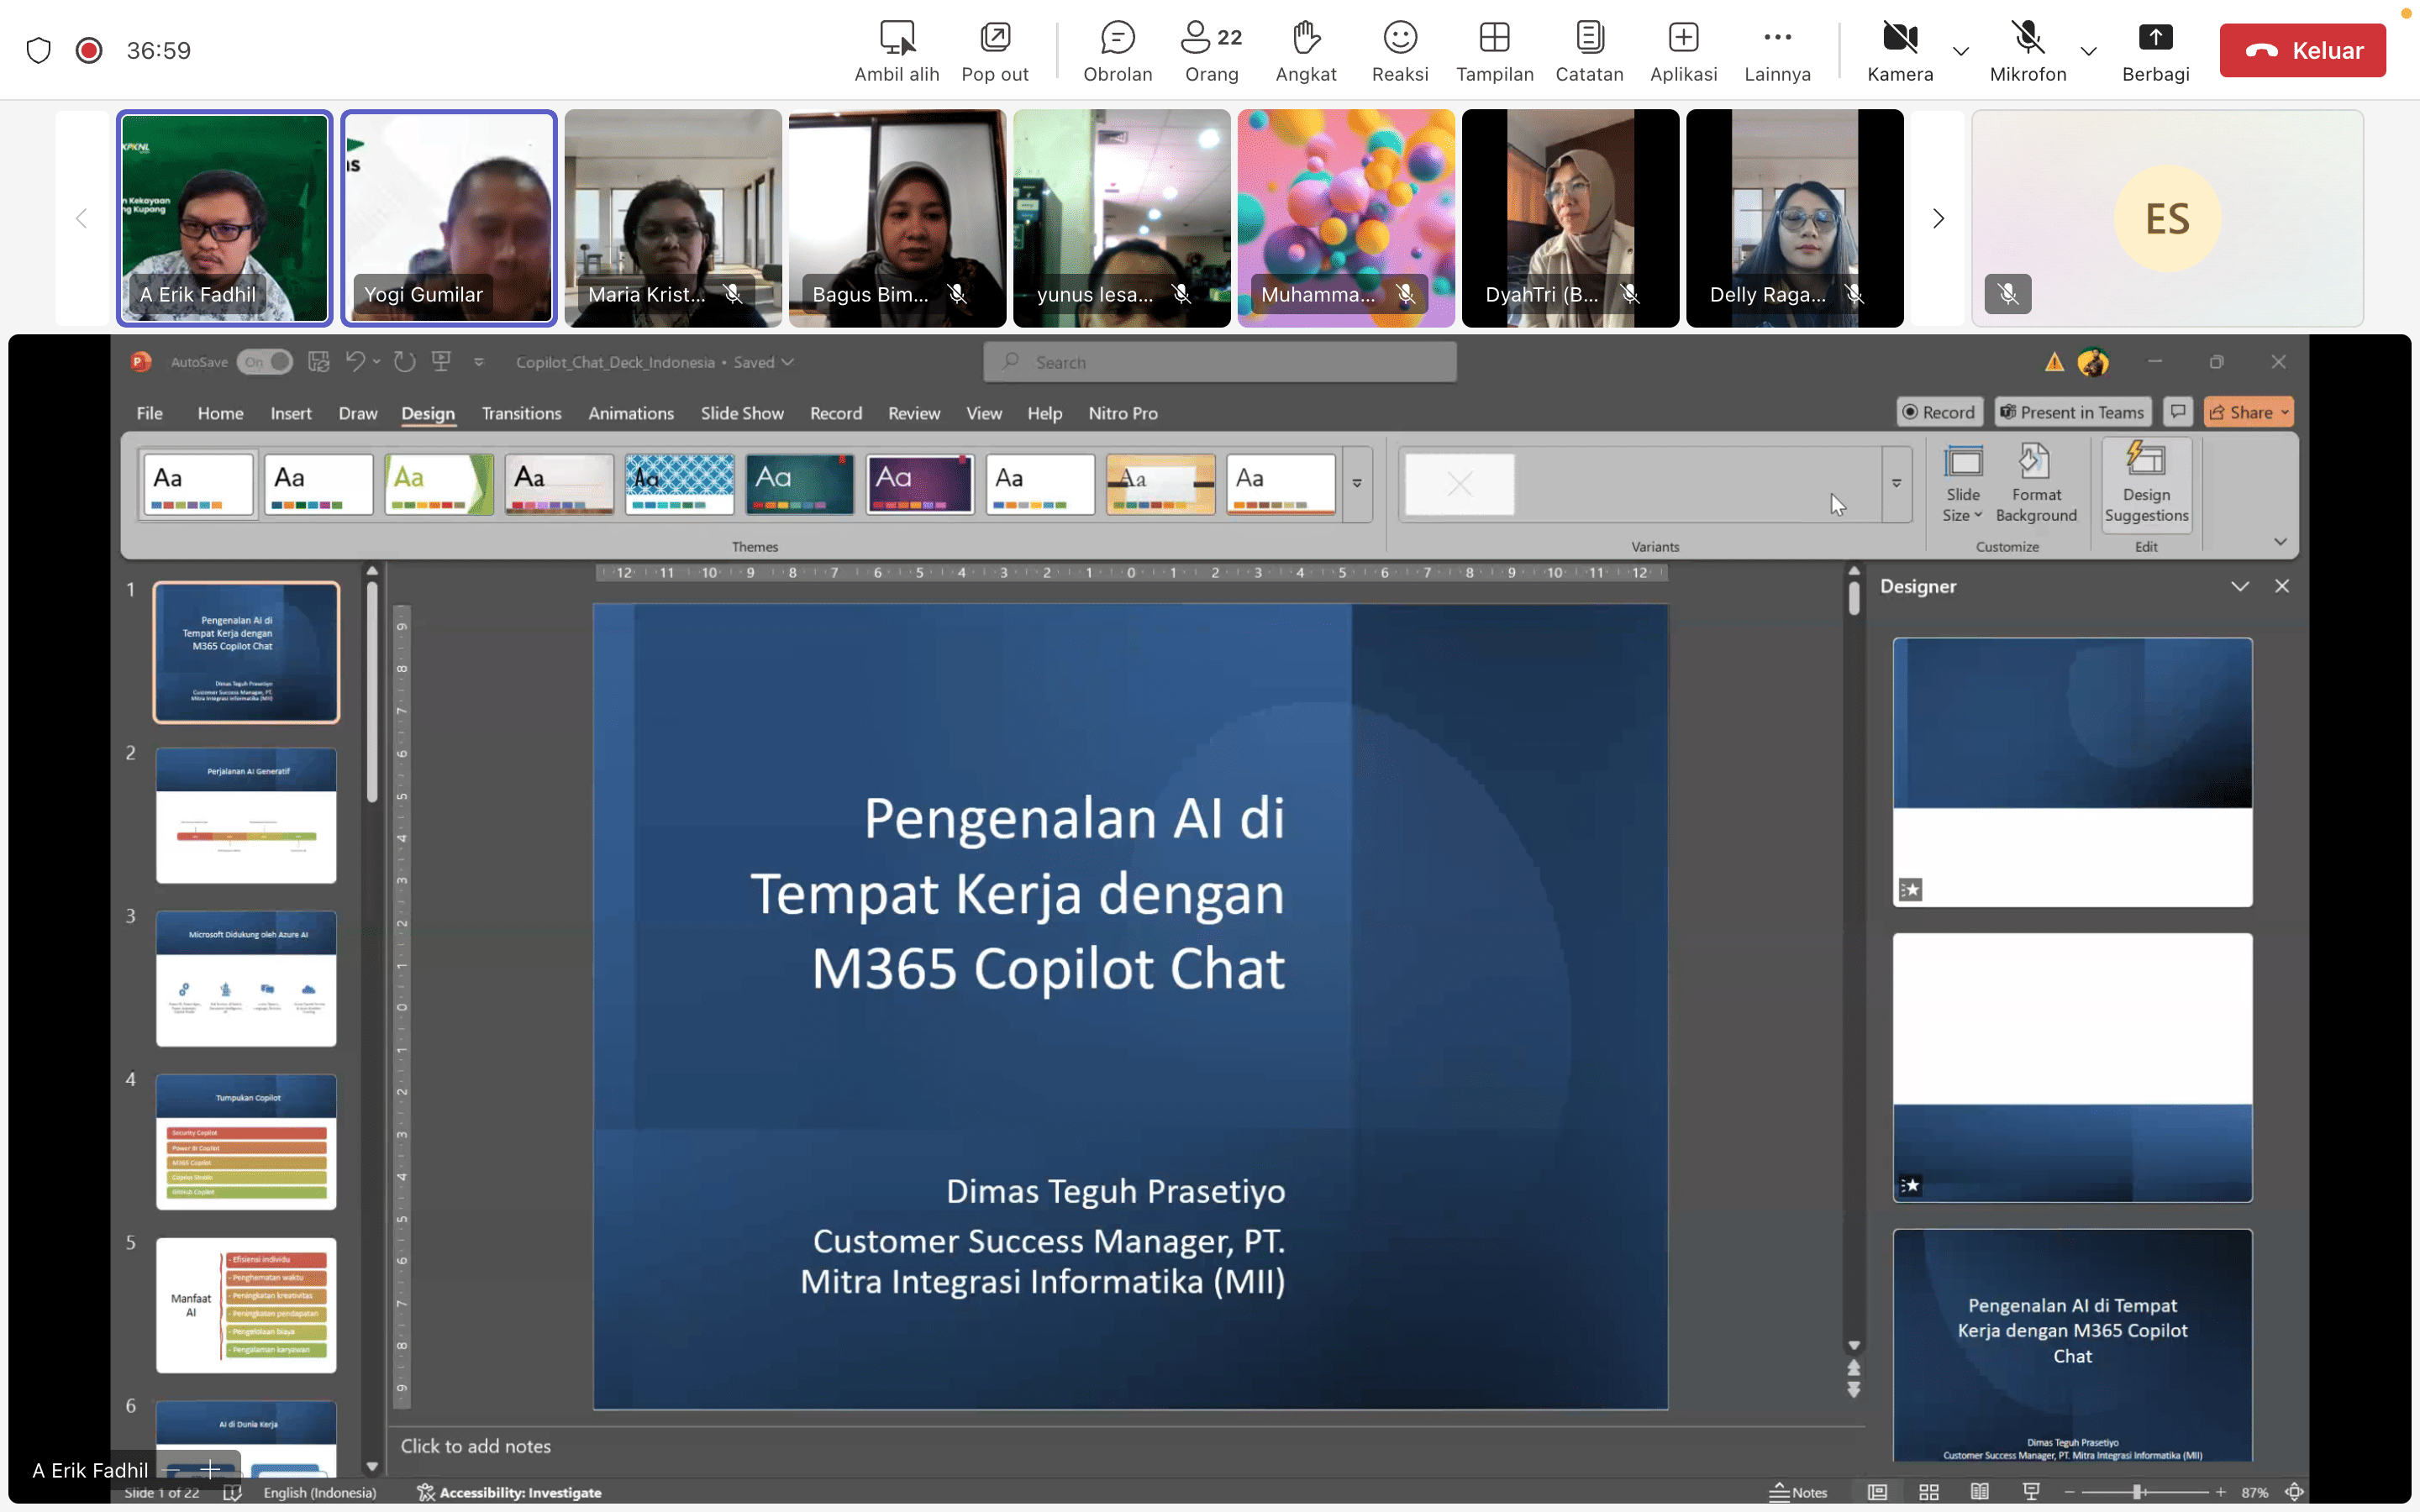
Task: Expand the Themes gallery dropdown
Action: [x=1357, y=484]
